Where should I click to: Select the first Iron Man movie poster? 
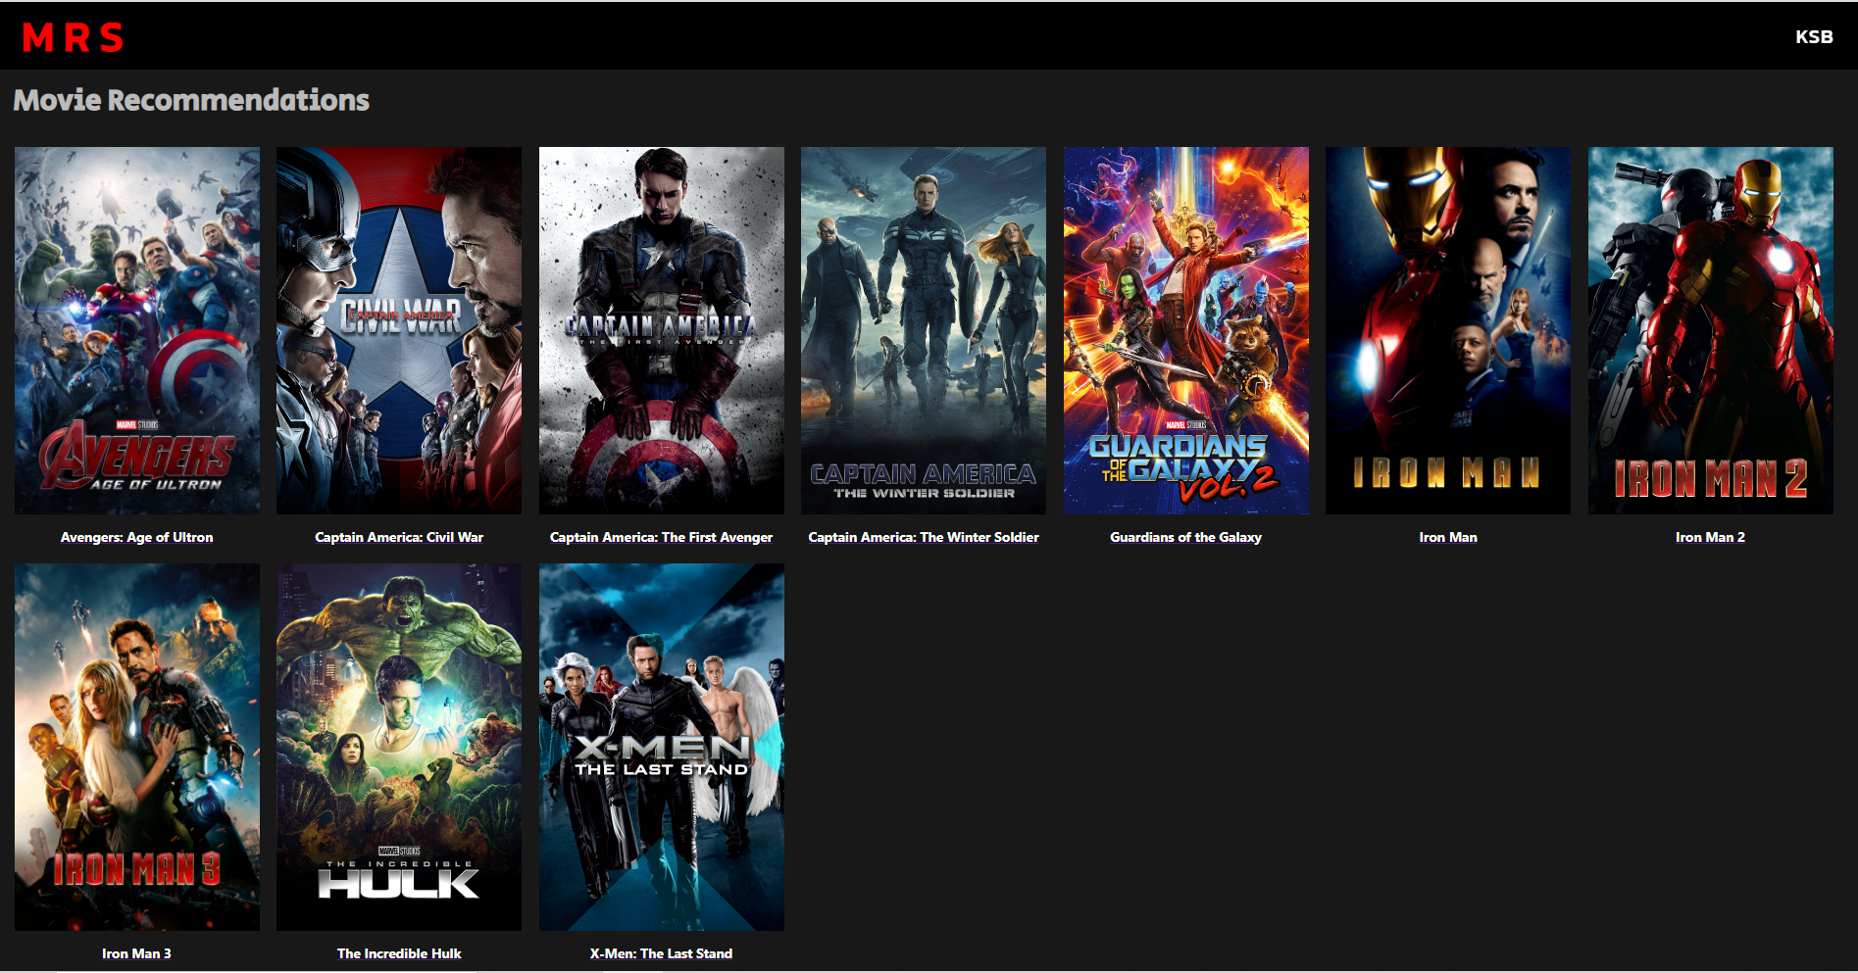click(1448, 330)
